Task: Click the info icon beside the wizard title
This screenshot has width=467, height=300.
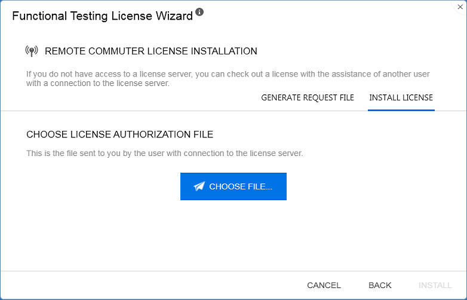Action: pos(199,12)
